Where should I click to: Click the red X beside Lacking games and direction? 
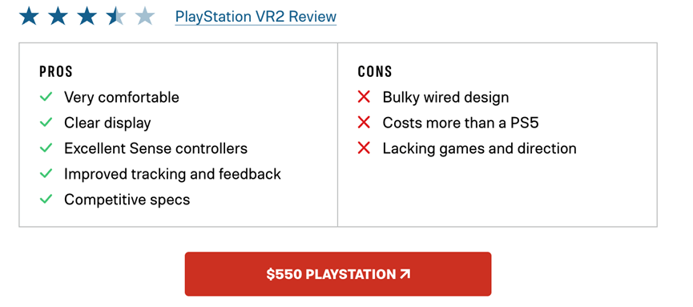tap(364, 148)
